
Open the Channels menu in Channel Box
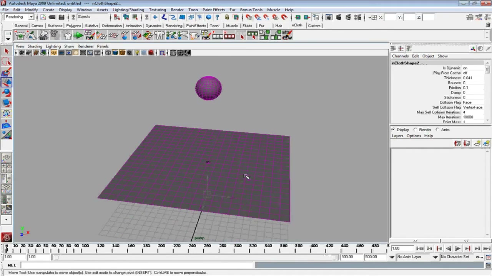tap(400, 56)
